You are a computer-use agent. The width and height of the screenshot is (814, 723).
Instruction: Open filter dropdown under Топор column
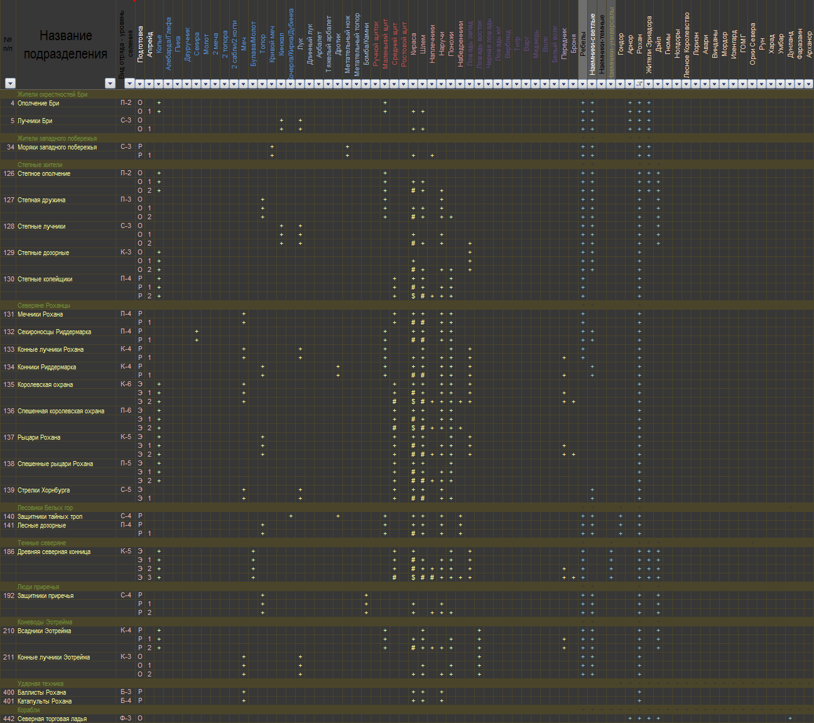262,84
